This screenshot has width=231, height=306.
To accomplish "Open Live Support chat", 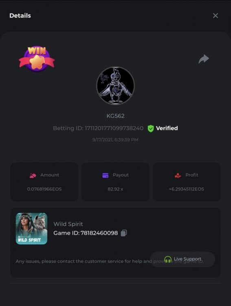I will coord(183,259).
